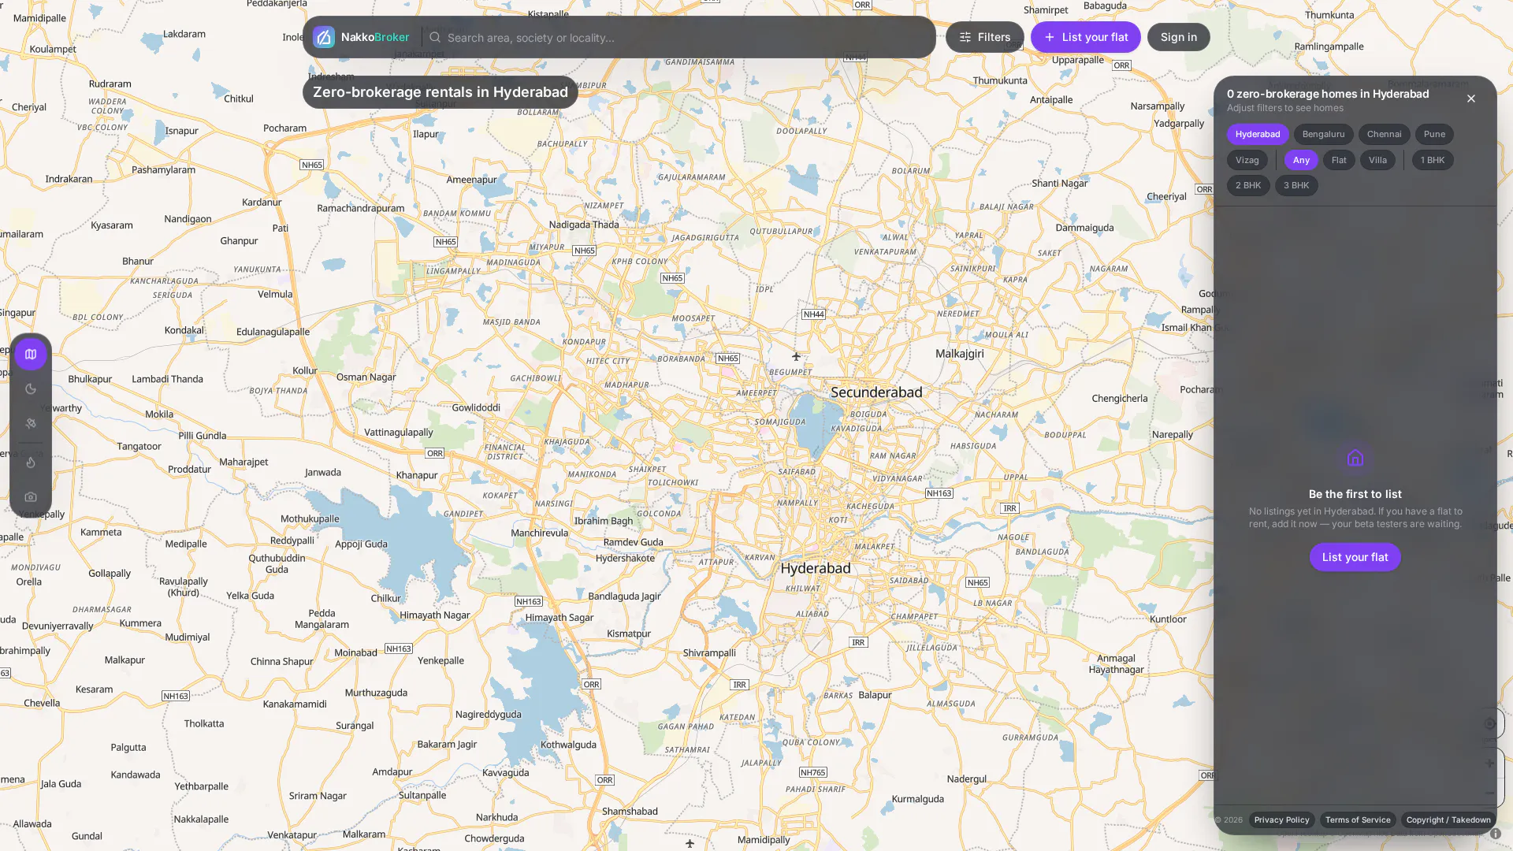This screenshot has height=851, width=1513.
Task: Select the Vizag city chip
Action: [x=1247, y=160]
